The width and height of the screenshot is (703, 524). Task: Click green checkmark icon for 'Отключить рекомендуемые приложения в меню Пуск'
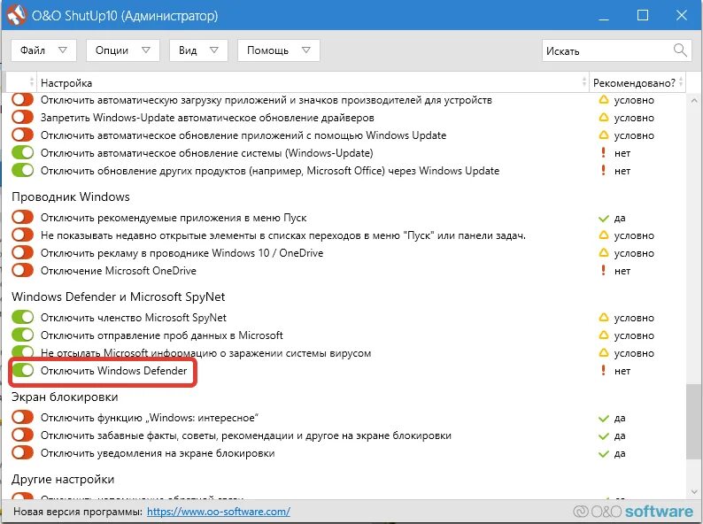[x=604, y=219]
